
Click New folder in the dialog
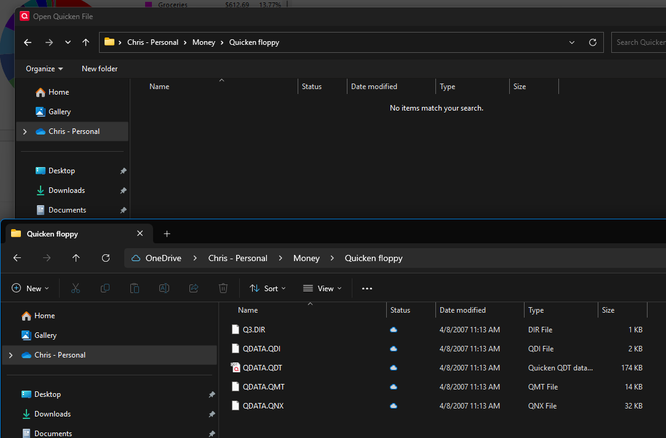click(100, 69)
